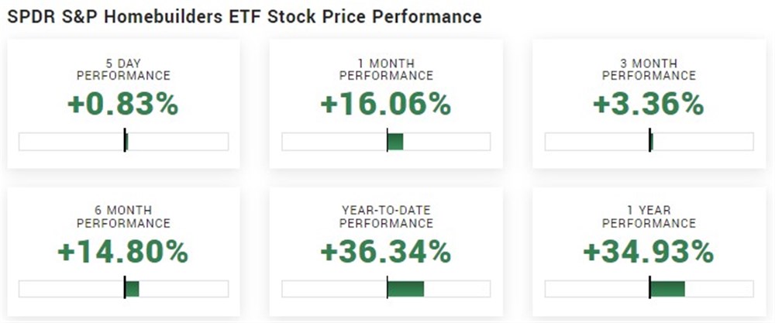Screen dimensions: 775x323
Task: Click the SPDR S&P Homebuilders ETF heading
Action: (244, 16)
